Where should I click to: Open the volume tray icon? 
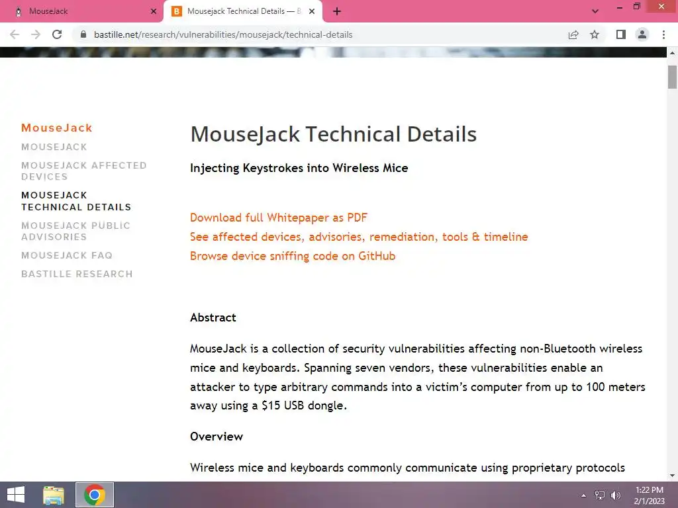(x=616, y=495)
